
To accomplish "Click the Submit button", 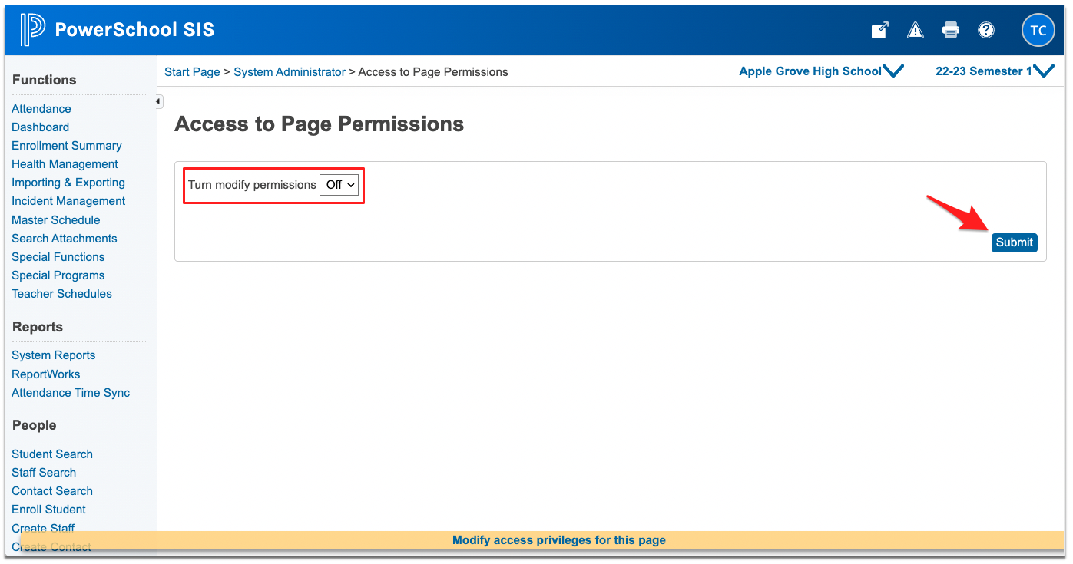I will (1014, 242).
